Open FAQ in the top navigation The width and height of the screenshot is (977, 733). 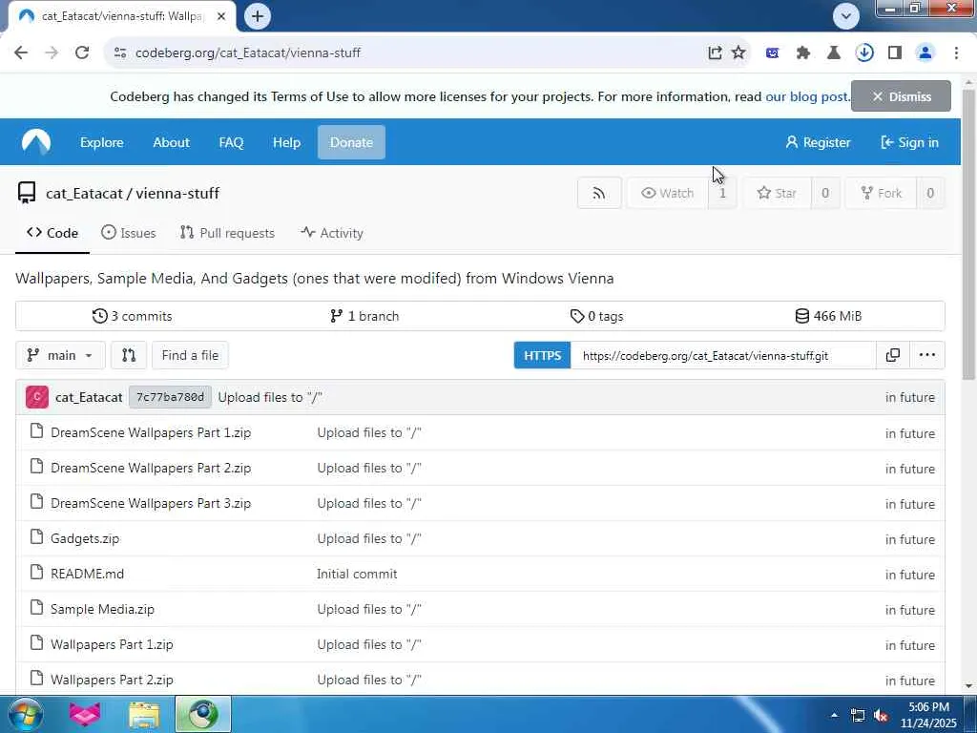point(231,142)
